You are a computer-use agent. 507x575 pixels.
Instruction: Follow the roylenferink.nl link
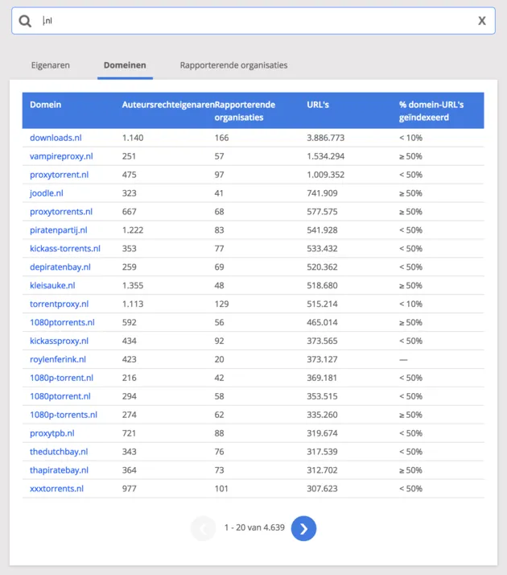point(57,359)
